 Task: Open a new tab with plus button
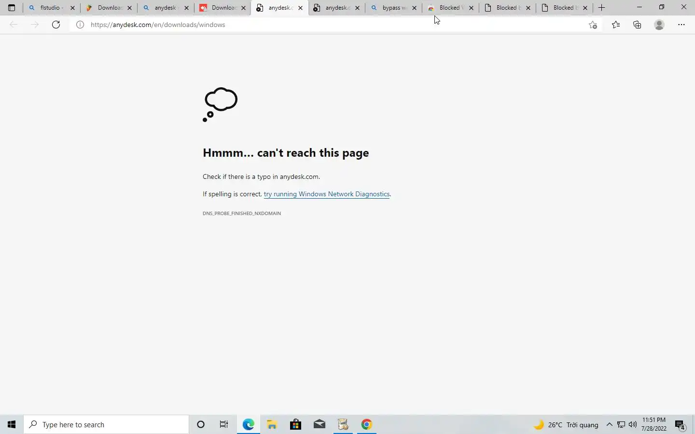601,8
